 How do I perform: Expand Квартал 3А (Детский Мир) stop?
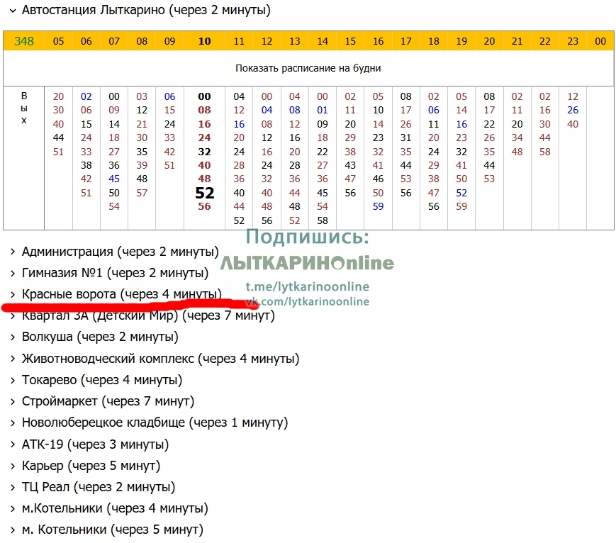(147, 315)
